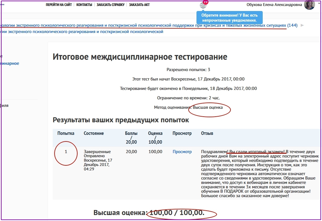
Task: Click Просмотр link for attempt 1
Action: (x=182, y=152)
